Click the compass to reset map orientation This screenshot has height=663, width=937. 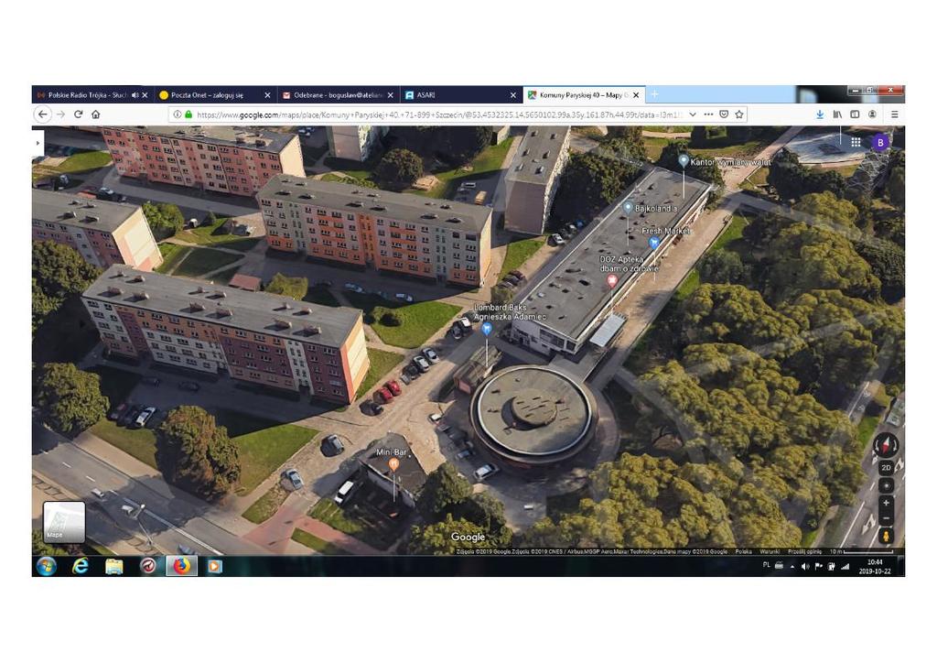[886, 446]
